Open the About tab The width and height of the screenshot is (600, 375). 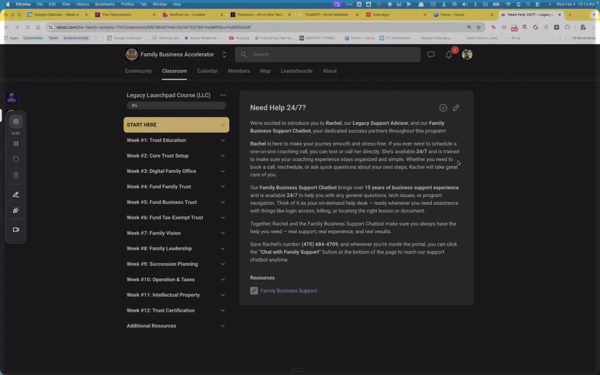click(329, 71)
